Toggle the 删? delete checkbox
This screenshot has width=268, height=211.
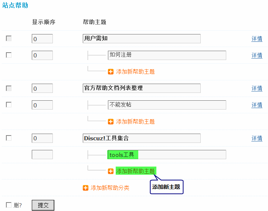coord(9,205)
